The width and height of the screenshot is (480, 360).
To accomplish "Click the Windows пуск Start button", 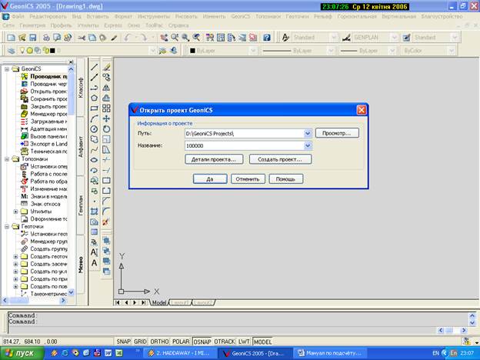I will (x=21, y=353).
